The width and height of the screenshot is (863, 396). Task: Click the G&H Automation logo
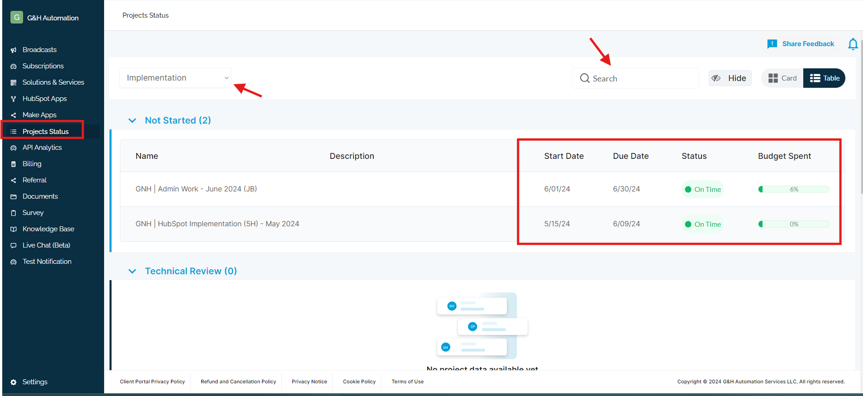[17, 17]
